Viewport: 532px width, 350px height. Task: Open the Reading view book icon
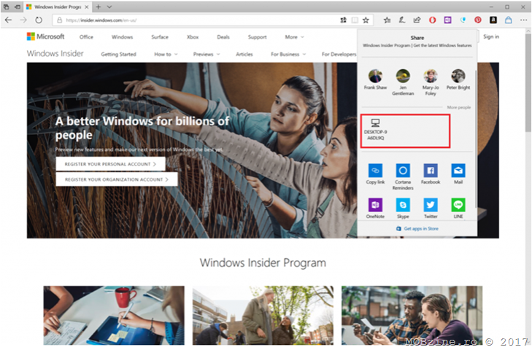click(x=355, y=20)
